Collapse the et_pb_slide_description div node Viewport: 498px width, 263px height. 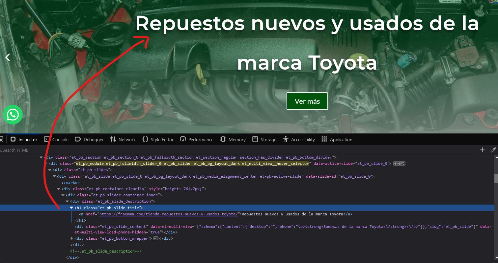coord(68,201)
